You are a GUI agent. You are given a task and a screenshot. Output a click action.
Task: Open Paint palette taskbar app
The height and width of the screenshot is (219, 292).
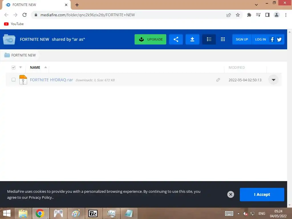tap(76, 213)
